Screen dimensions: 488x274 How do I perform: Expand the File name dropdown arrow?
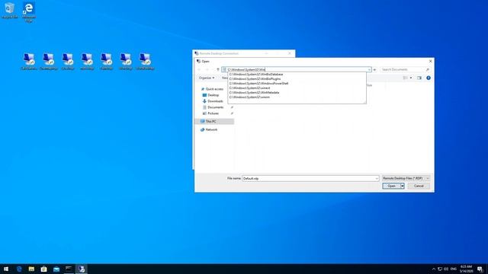point(377,179)
